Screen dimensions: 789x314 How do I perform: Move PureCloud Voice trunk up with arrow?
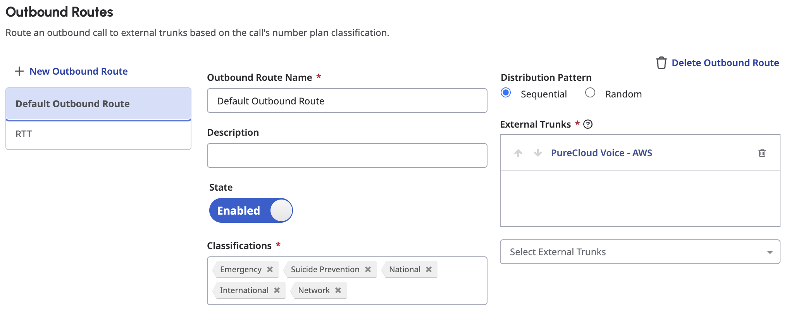(518, 153)
